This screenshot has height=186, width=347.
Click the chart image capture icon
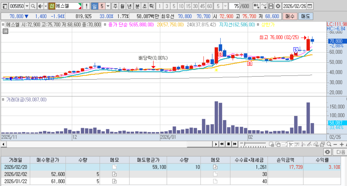[322, 144]
